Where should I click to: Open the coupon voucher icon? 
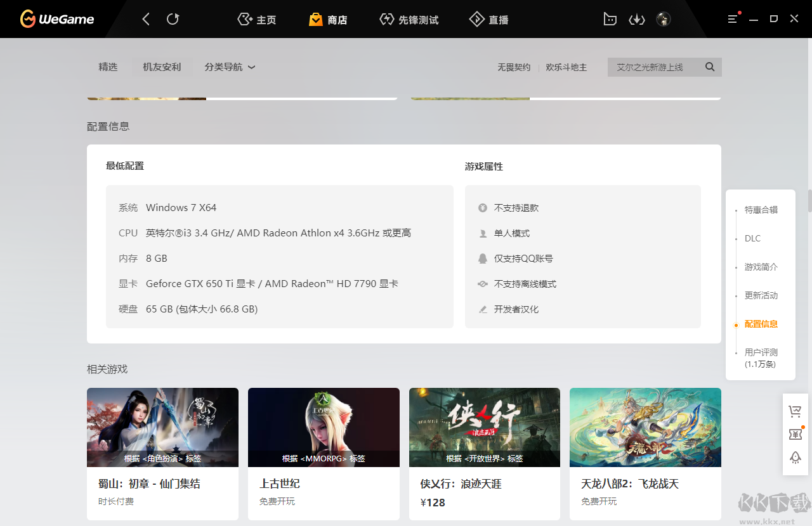pos(795,434)
